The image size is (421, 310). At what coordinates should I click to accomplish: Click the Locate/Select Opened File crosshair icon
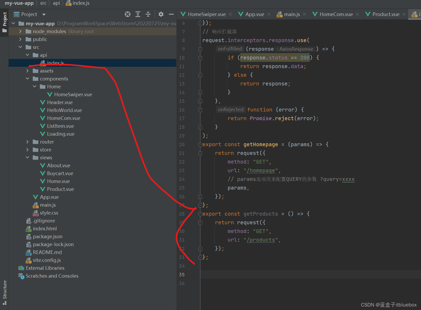128,14
